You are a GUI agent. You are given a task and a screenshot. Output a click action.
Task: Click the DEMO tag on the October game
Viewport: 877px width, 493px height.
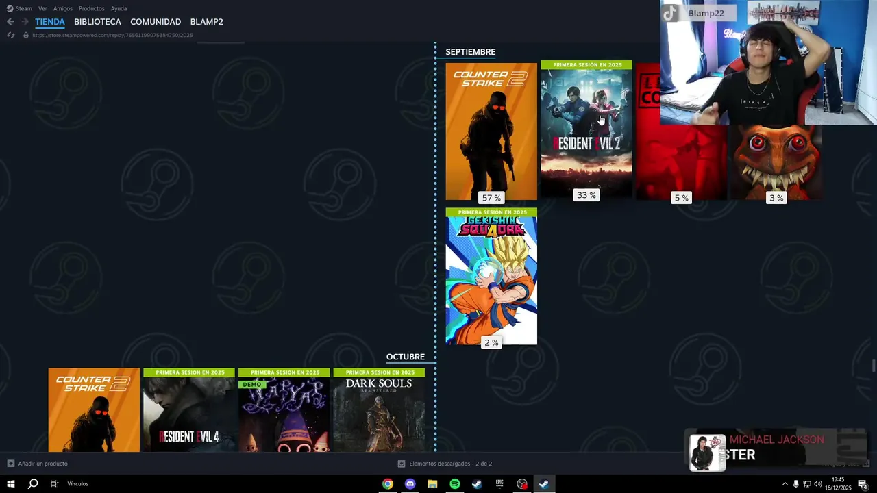[251, 385]
